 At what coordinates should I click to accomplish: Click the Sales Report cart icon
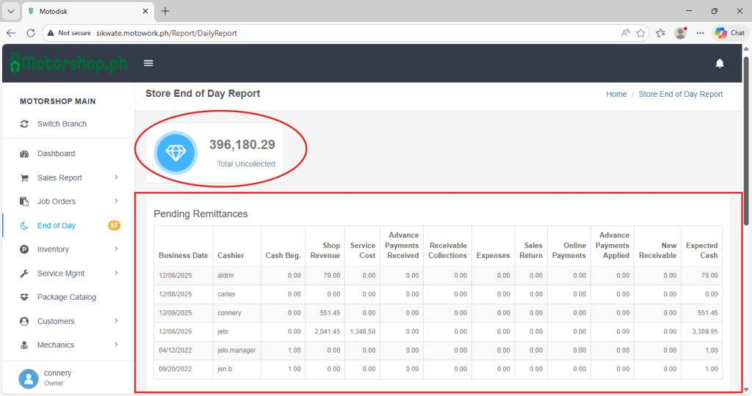pyautogui.click(x=24, y=178)
